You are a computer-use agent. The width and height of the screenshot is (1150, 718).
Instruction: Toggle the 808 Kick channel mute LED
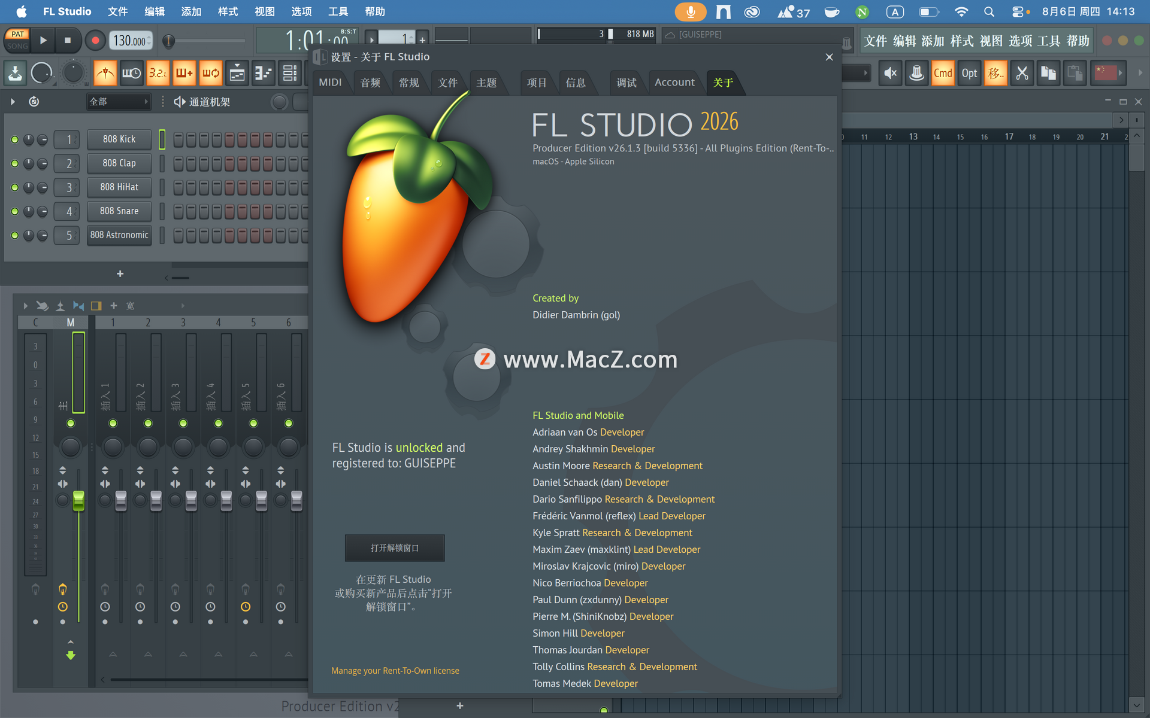coord(15,139)
